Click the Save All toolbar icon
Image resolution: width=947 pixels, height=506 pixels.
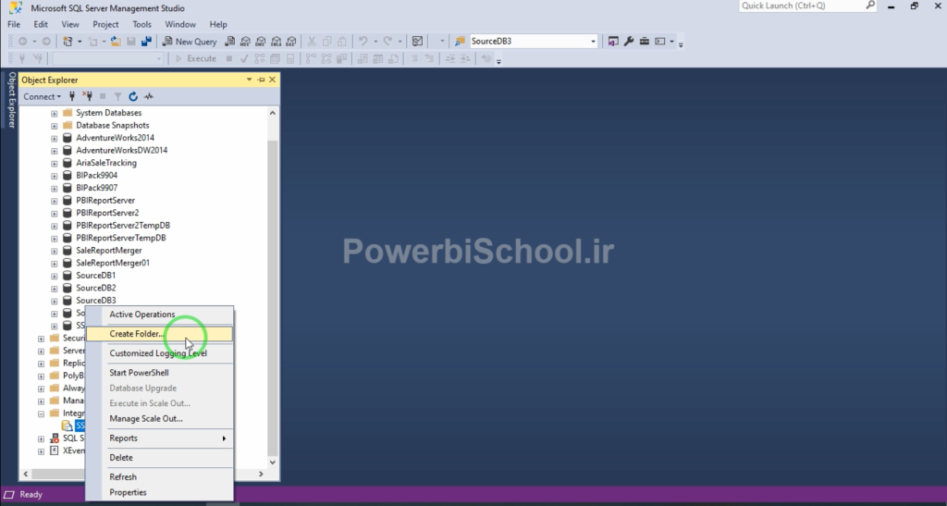146,42
